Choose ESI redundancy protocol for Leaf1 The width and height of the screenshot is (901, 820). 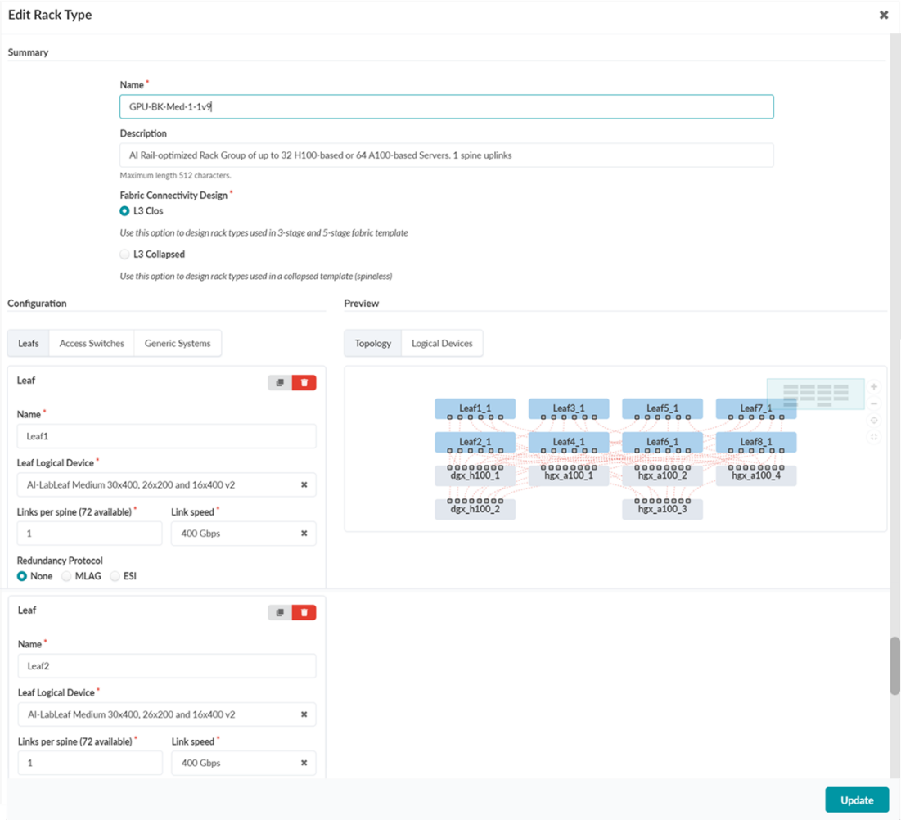[x=115, y=576]
